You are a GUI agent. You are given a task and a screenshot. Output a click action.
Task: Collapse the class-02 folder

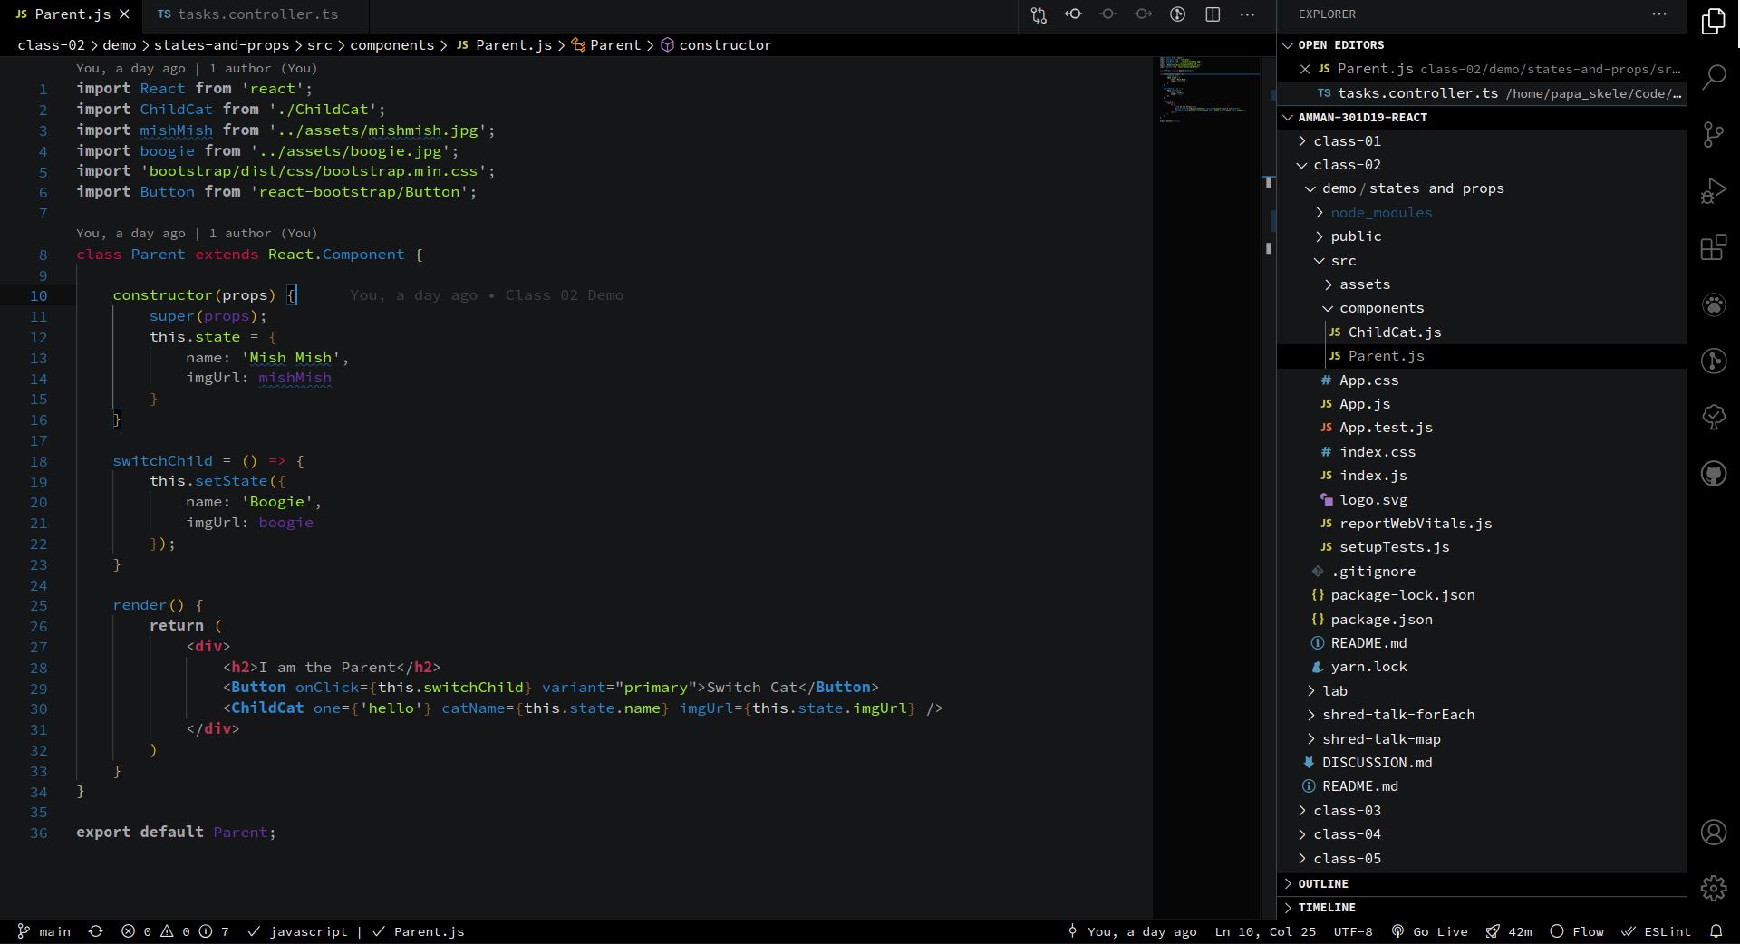[x=1482, y=165]
